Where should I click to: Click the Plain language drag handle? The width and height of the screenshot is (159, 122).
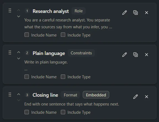[x=10, y=52]
